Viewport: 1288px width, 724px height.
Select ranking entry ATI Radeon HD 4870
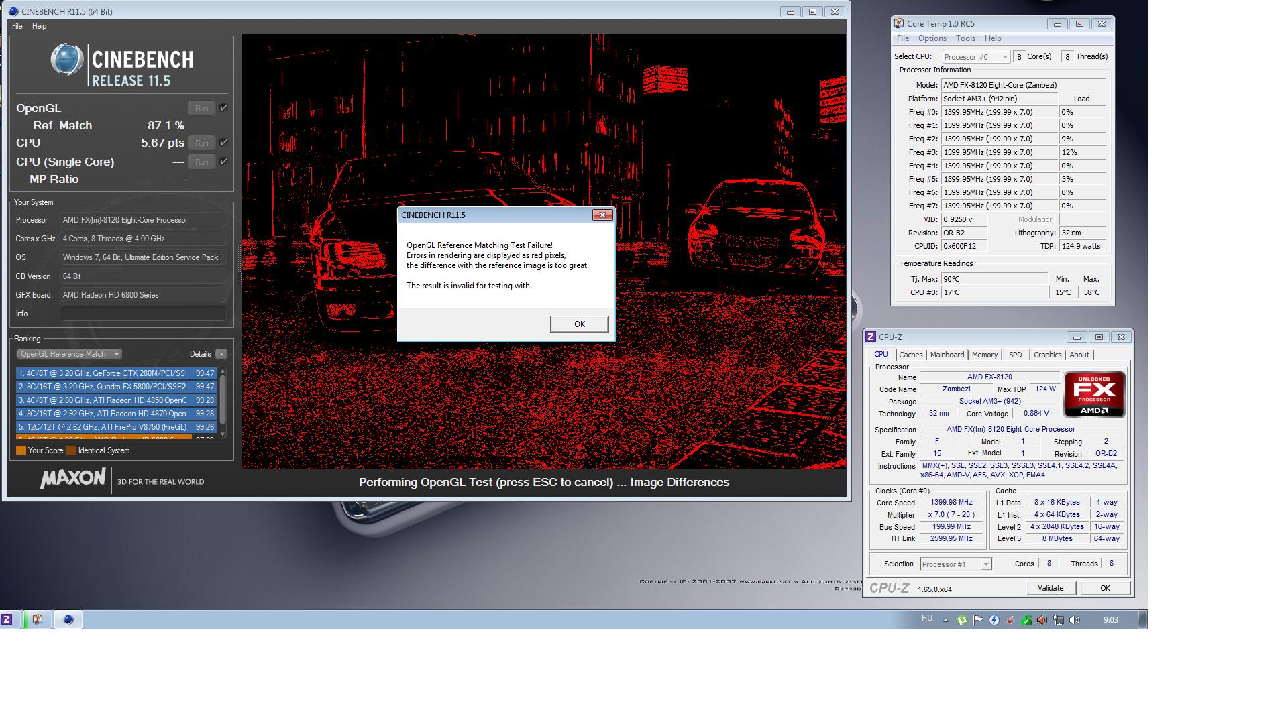coord(117,414)
